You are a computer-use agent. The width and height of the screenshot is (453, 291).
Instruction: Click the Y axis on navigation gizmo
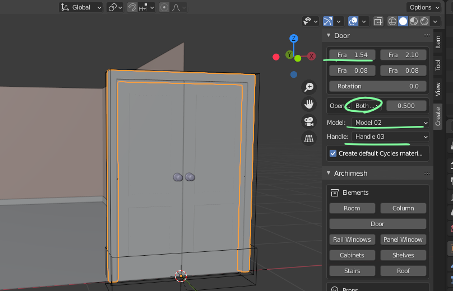[289, 54]
